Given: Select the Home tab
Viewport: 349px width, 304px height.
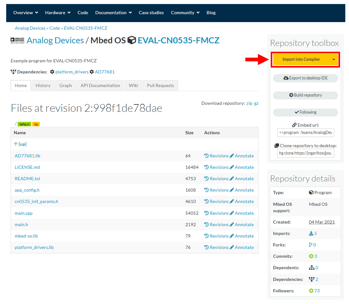Looking at the screenshot, I should 21,86.
